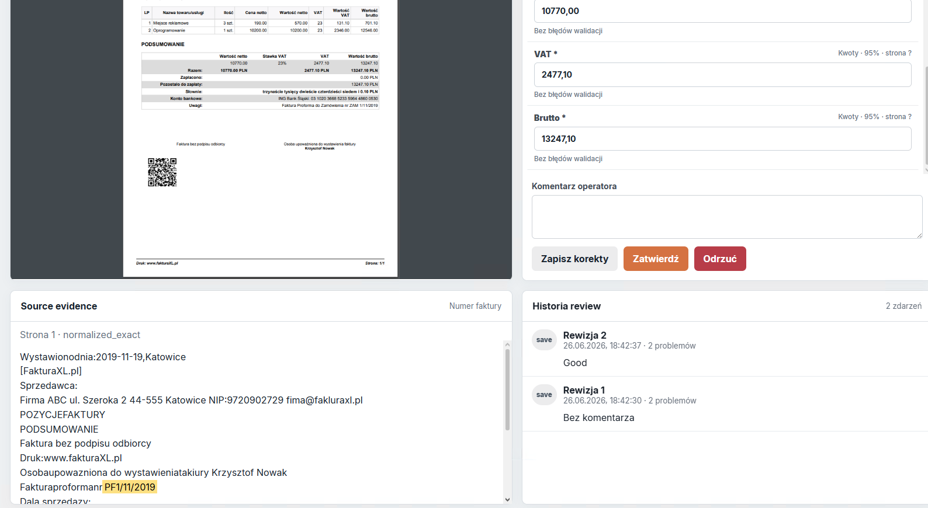This screenshot has width=928, height=508.
Task: Click the PODSUMOWANIE heading in invoice preview
Action: click(162, 44)
